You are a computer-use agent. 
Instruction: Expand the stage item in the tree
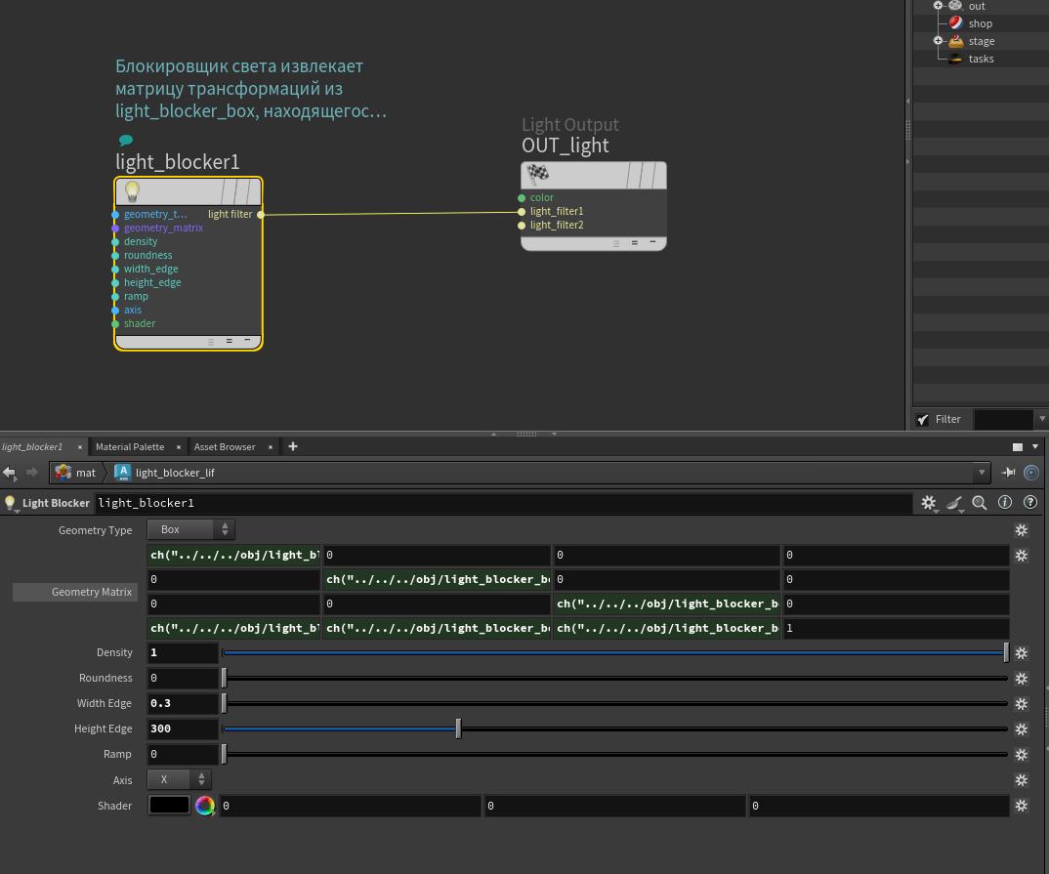(x=938, y=41)
